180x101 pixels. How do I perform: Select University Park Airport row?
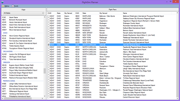click(109, 73)
